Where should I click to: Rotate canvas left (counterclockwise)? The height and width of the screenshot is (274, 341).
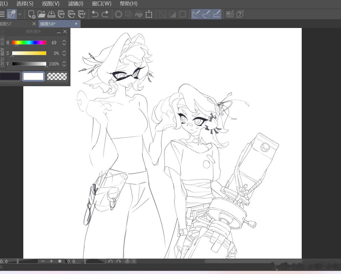tap(110, 261)
